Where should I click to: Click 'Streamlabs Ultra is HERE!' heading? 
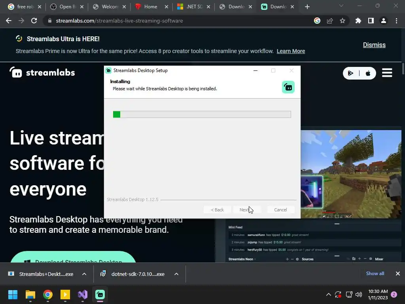(63, 39)
